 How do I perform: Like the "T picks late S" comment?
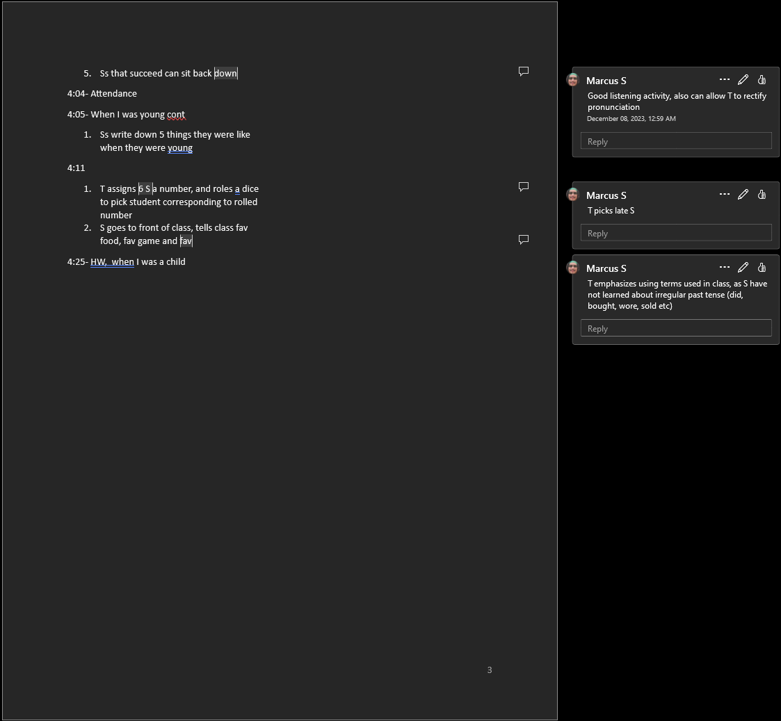762,195
